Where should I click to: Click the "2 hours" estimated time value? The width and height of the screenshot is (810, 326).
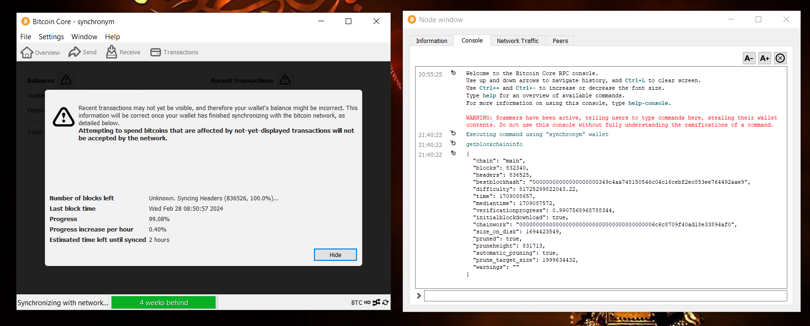pyautogui.click(x=159, y=240)
